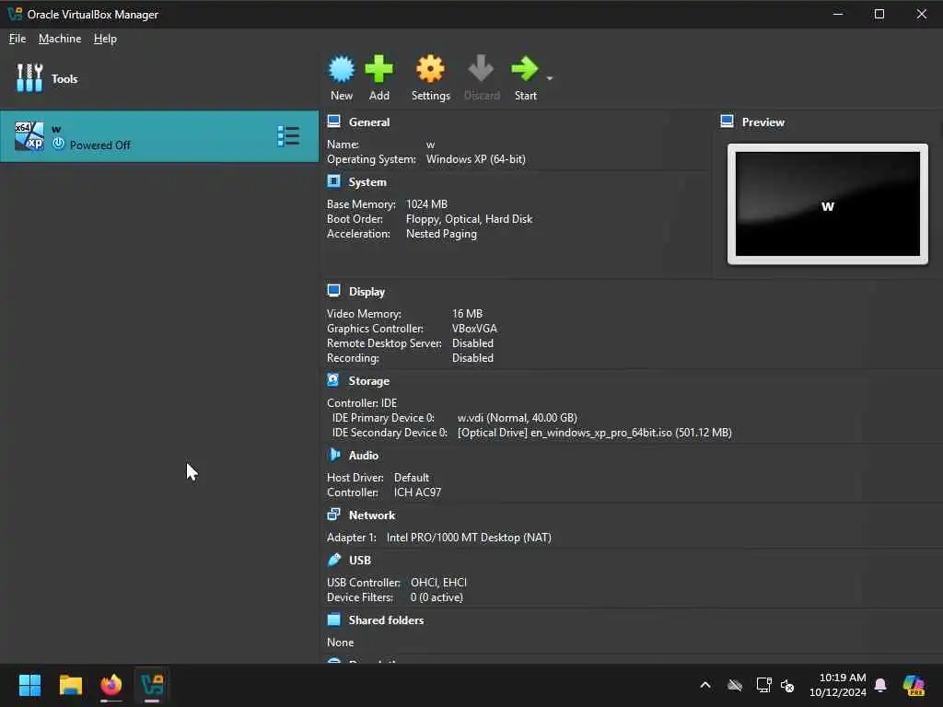Open the File menu
The image size is (943, 707).
point(17,39)
